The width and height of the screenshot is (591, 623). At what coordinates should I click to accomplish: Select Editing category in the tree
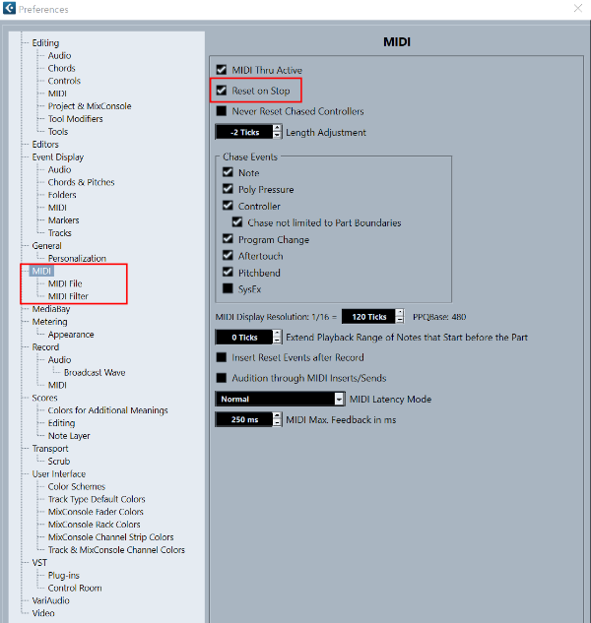click(x=45, y=43)
